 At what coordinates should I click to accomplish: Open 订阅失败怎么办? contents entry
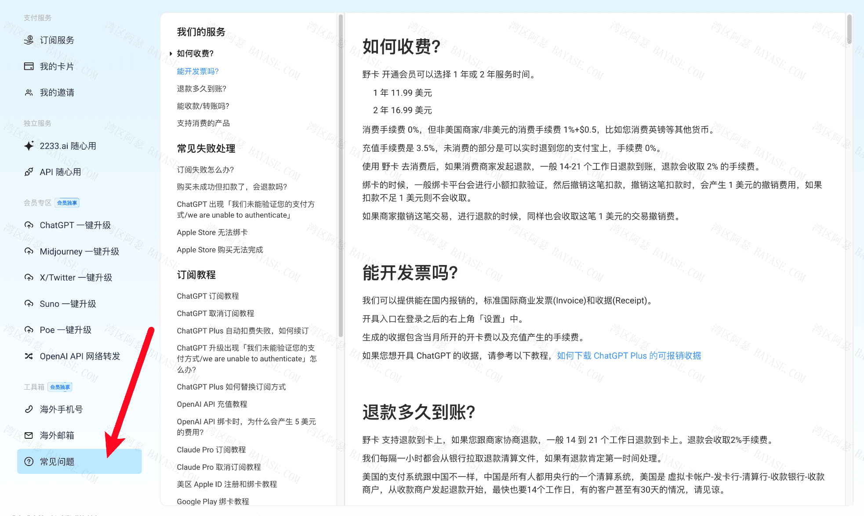click(x=205, y=169)
